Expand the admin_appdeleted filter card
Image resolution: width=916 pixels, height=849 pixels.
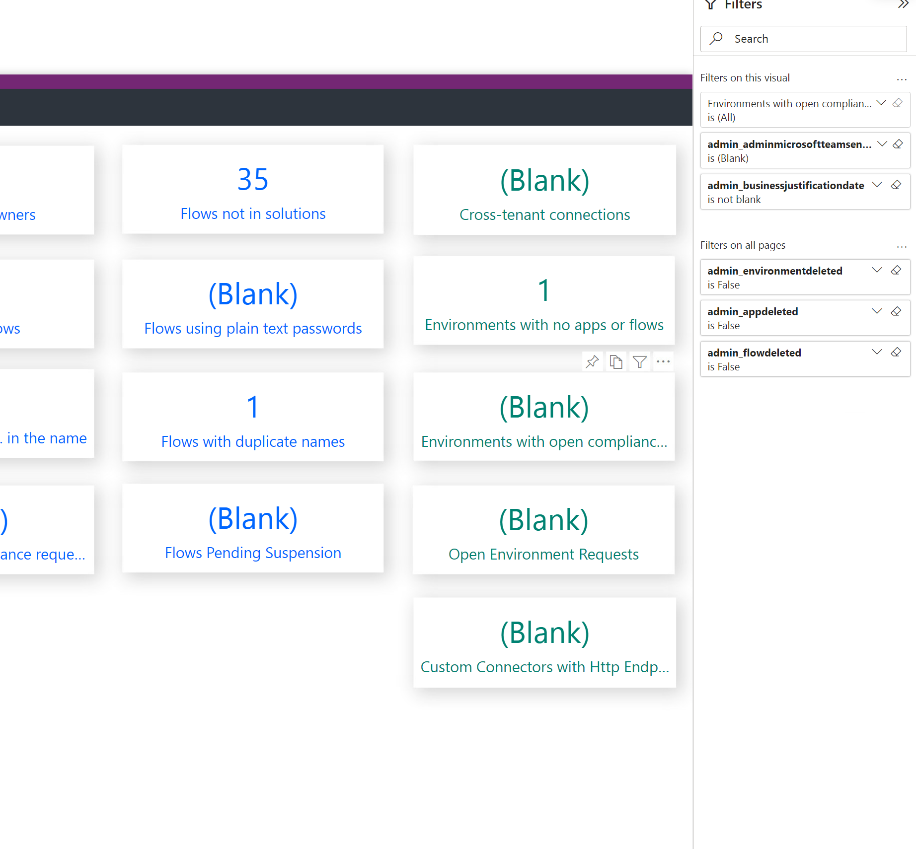[876, 311]
